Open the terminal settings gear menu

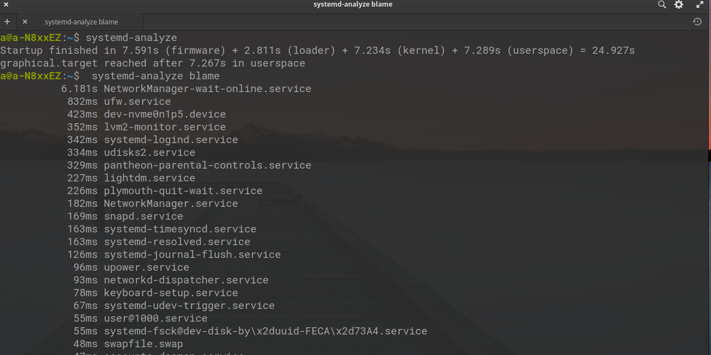coord(679,4)
